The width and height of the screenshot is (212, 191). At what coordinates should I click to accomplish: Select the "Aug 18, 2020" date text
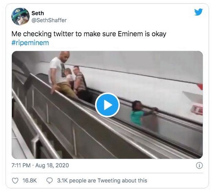coord(52,165)
